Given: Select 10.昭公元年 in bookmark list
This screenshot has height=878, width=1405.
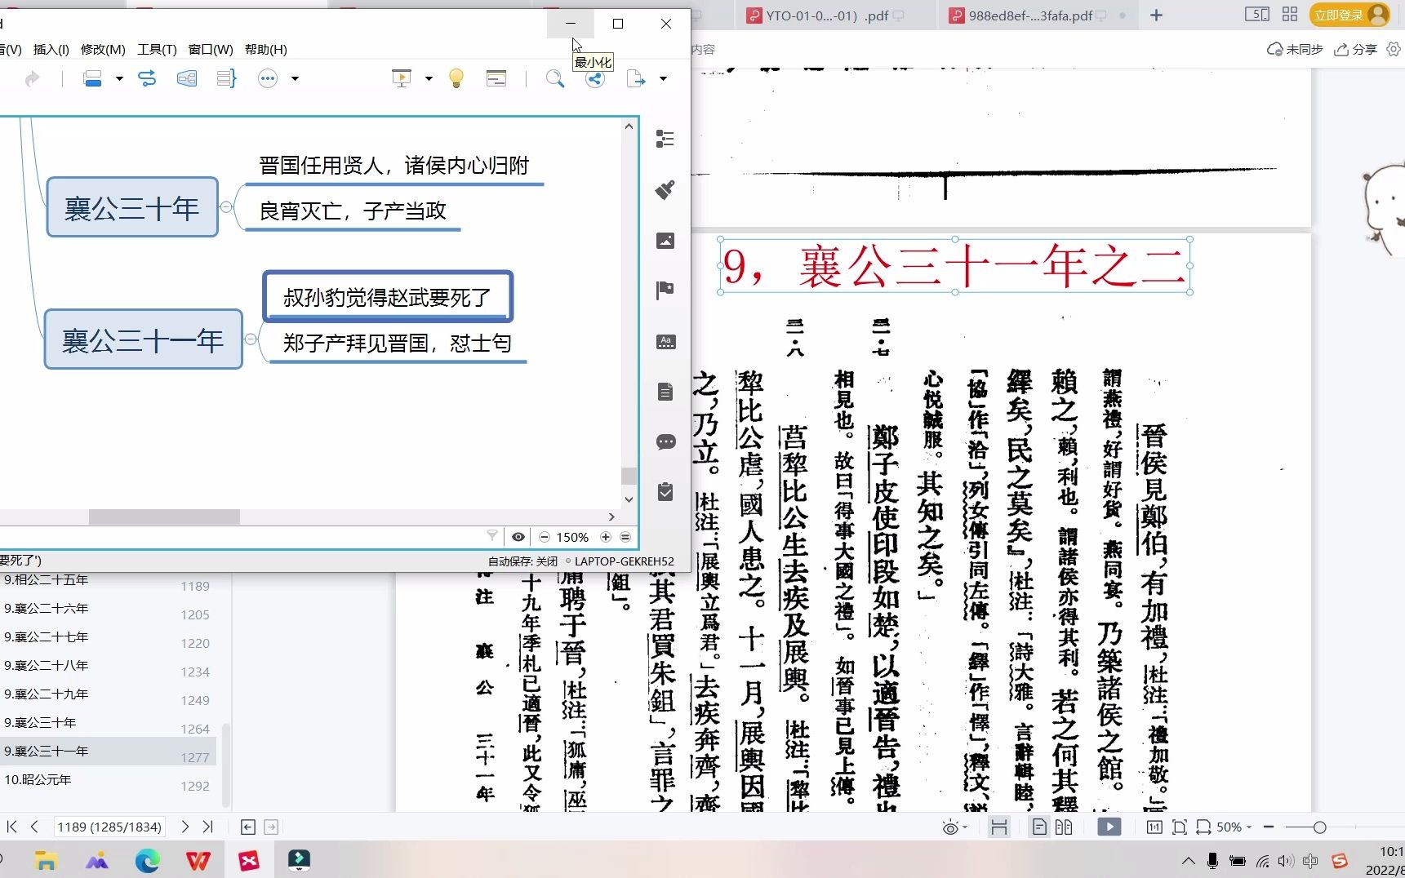Looking at the screenshot, I should (x=106, y=780).
